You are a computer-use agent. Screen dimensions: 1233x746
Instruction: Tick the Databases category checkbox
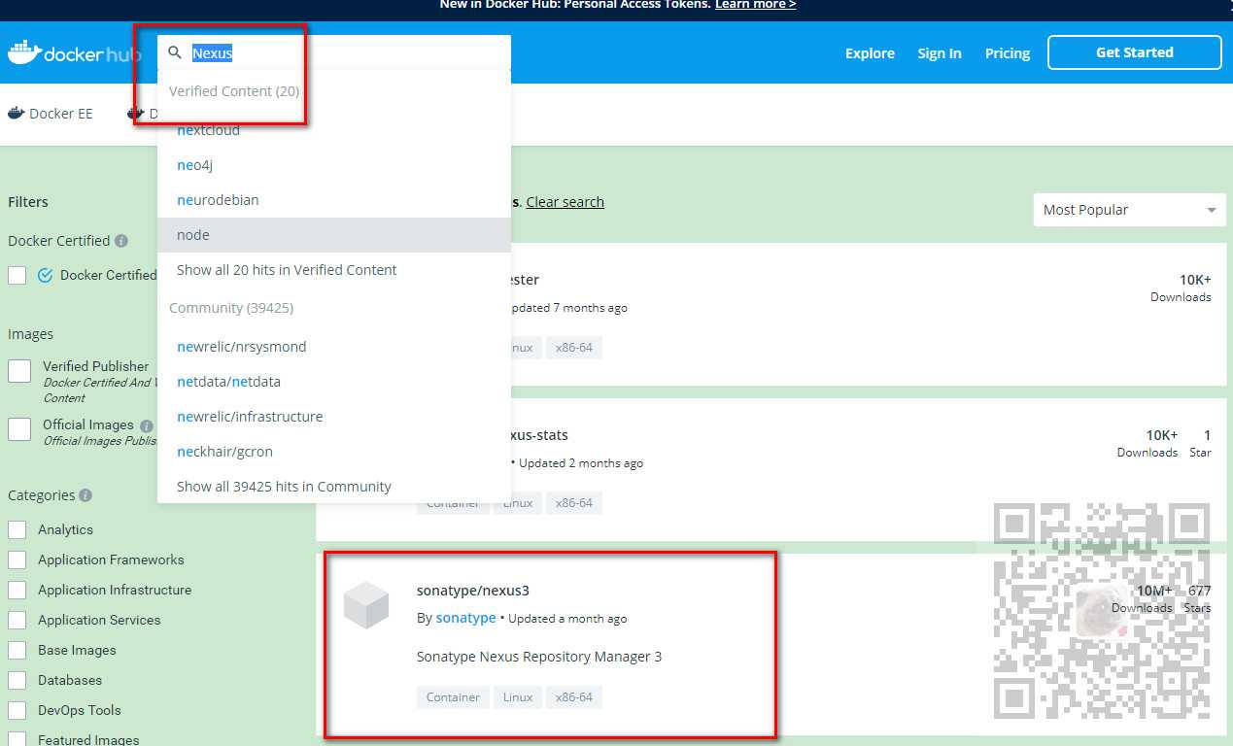tap(17, 680)
